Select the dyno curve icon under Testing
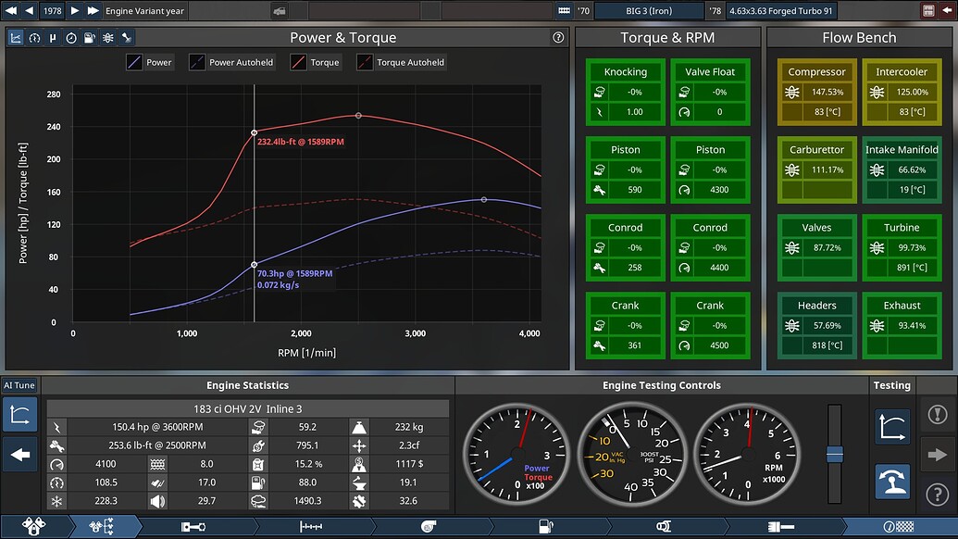 coord(891,426)
